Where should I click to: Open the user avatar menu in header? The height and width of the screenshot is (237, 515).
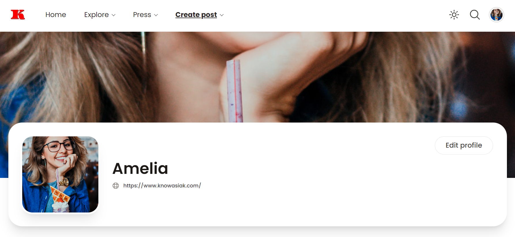click(496, 15)
